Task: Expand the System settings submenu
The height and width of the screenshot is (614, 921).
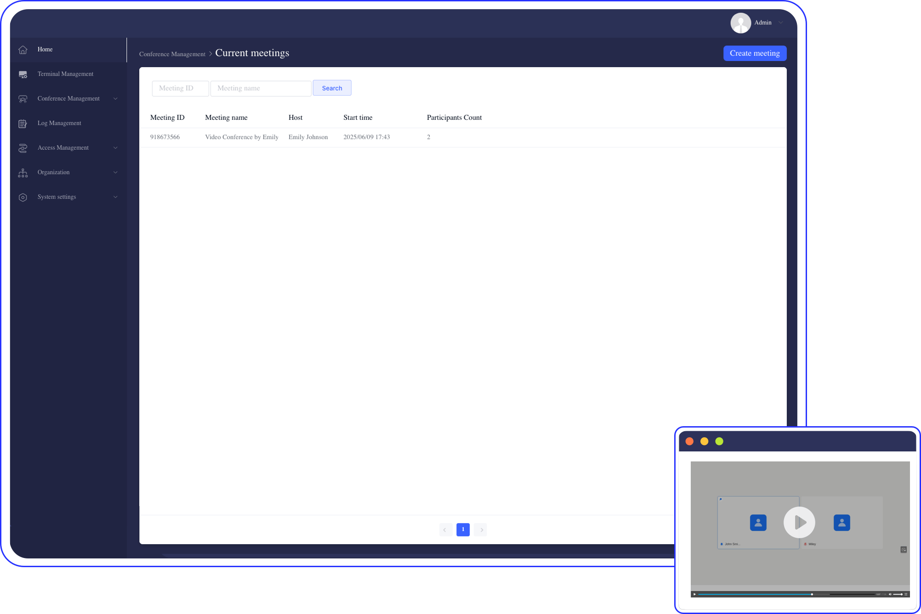Action: (x=115, y=197)
